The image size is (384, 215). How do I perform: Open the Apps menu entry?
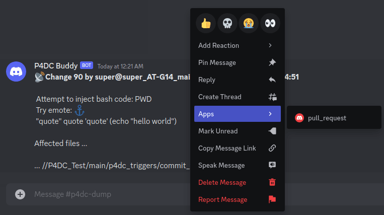[238, 114]
